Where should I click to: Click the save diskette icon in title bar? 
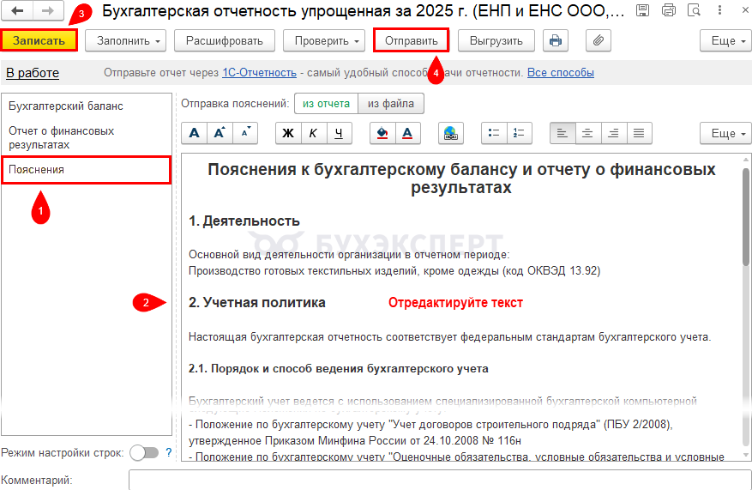pyautogui.click(x=642, y=10)
